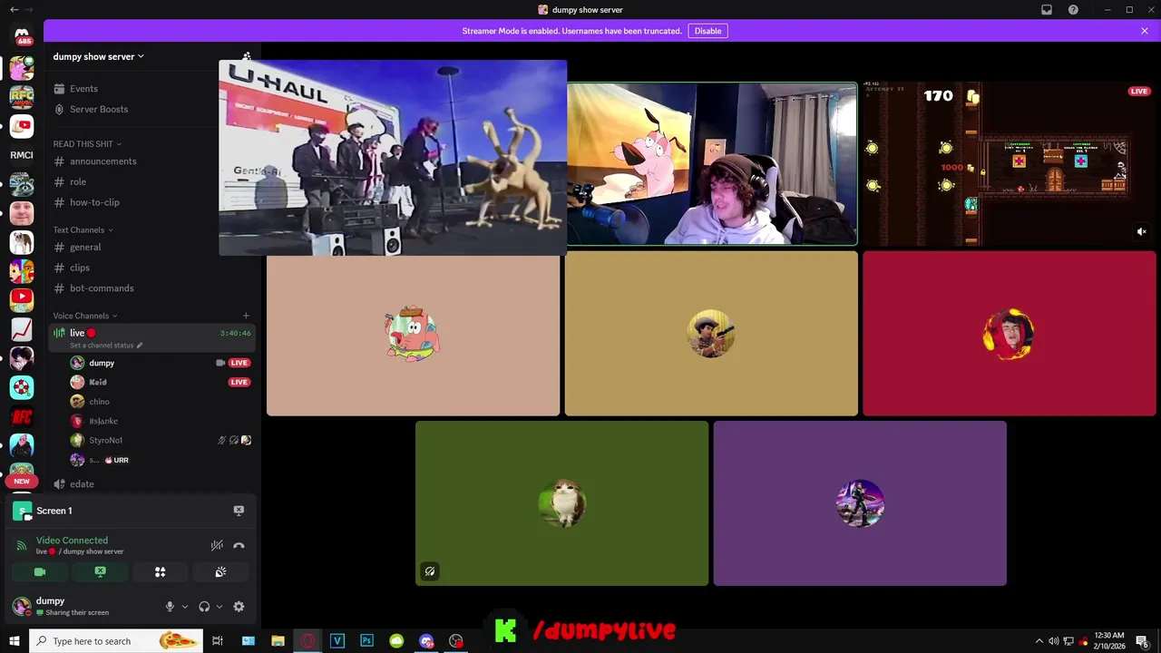The width and height of the screenshot is (1161, 653).
Task: Open the bulldog avatar server
Action: [22, 242]
